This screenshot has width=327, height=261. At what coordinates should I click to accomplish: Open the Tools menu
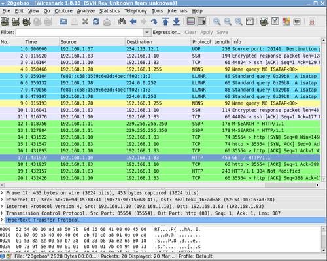click(157, 11)
